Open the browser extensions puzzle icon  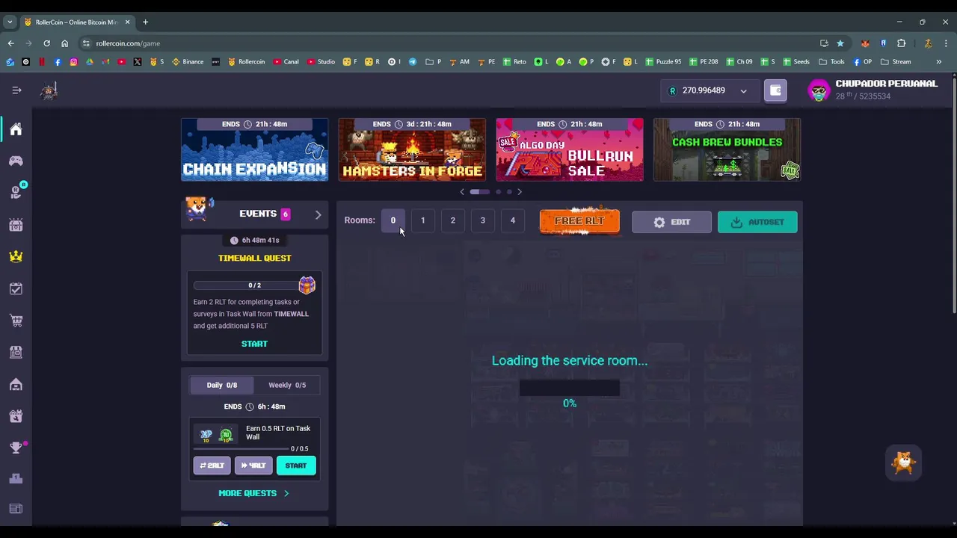coord(902,43)
